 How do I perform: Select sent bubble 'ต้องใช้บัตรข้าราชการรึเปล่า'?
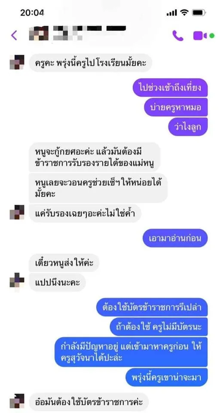point(152,307)
